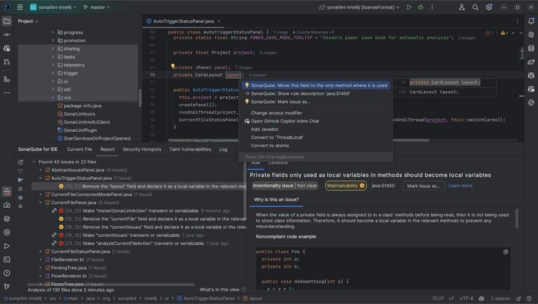The width and height of the screenshot is (538, 304).
Task: Open the Structure tool window icon
Action: (7, 79)
